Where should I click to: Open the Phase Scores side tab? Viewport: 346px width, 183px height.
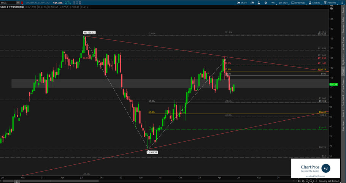[x=343, y=85]
